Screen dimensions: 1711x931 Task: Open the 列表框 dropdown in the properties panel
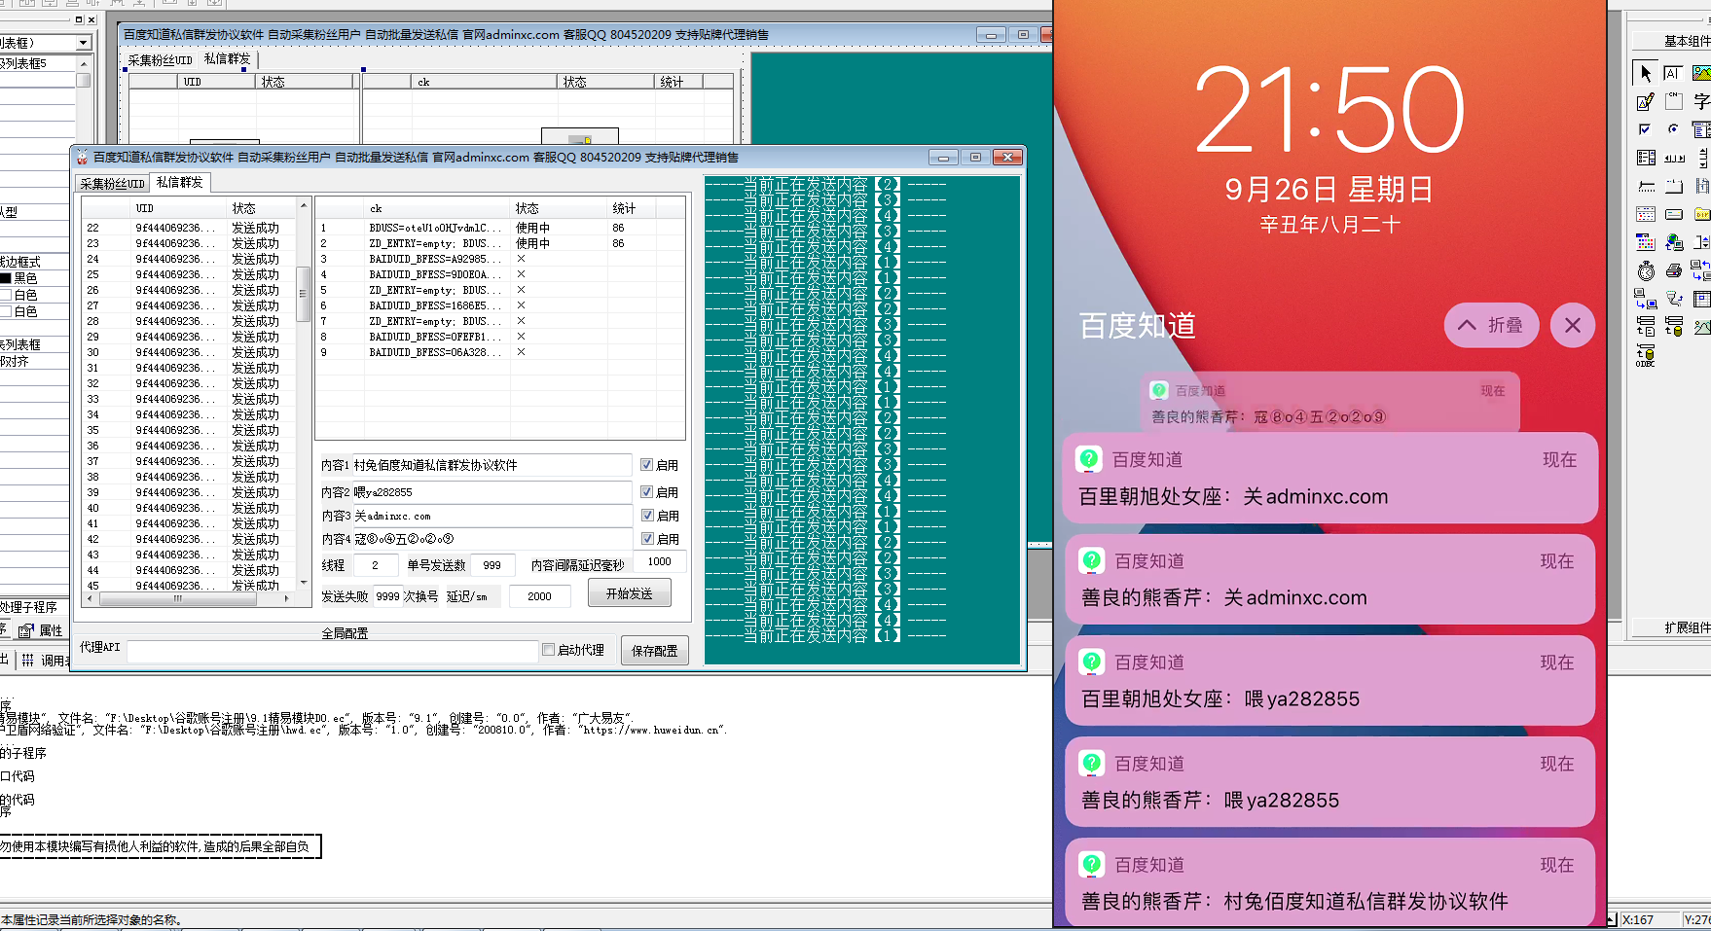[82, 43]
